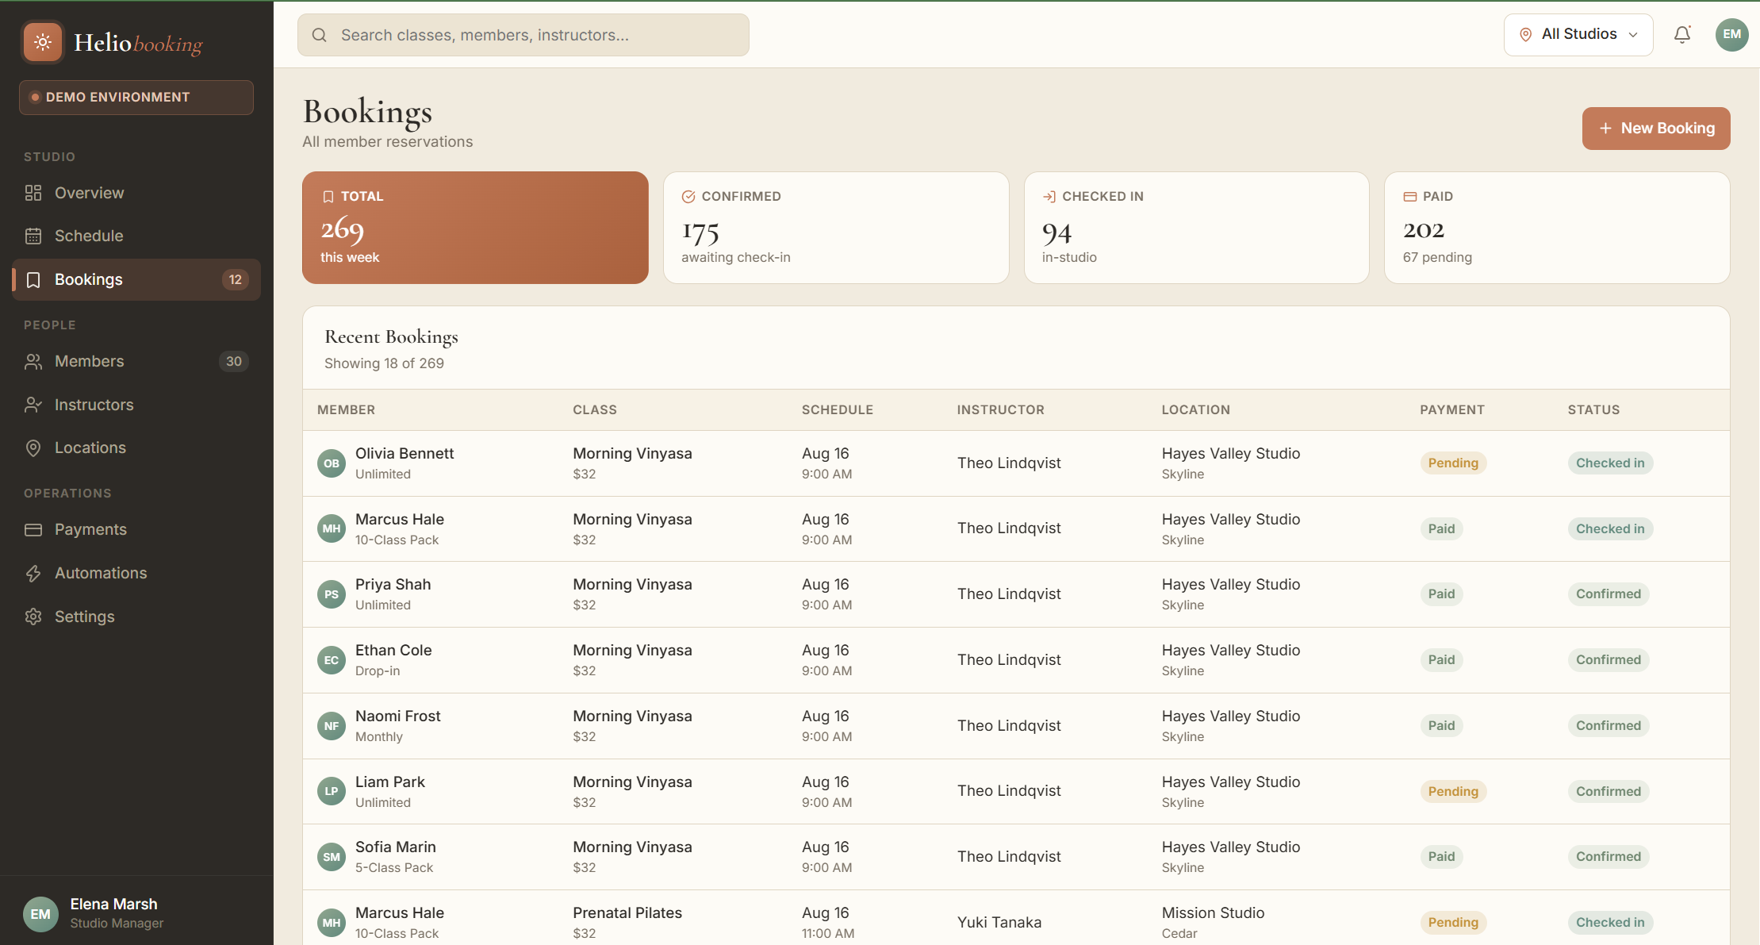Click the search classes input field
Screen dimensions: 1760x945
(523, 35)
